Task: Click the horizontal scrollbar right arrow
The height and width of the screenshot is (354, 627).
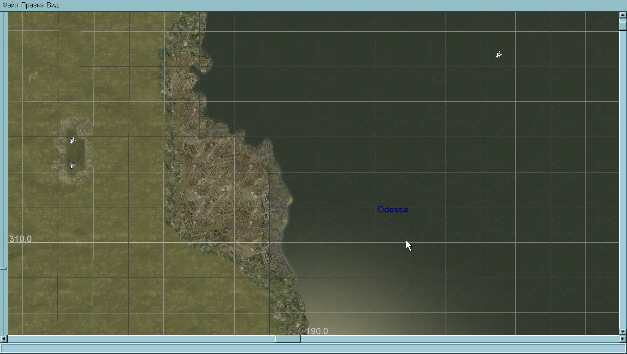Action: point(623,339)
